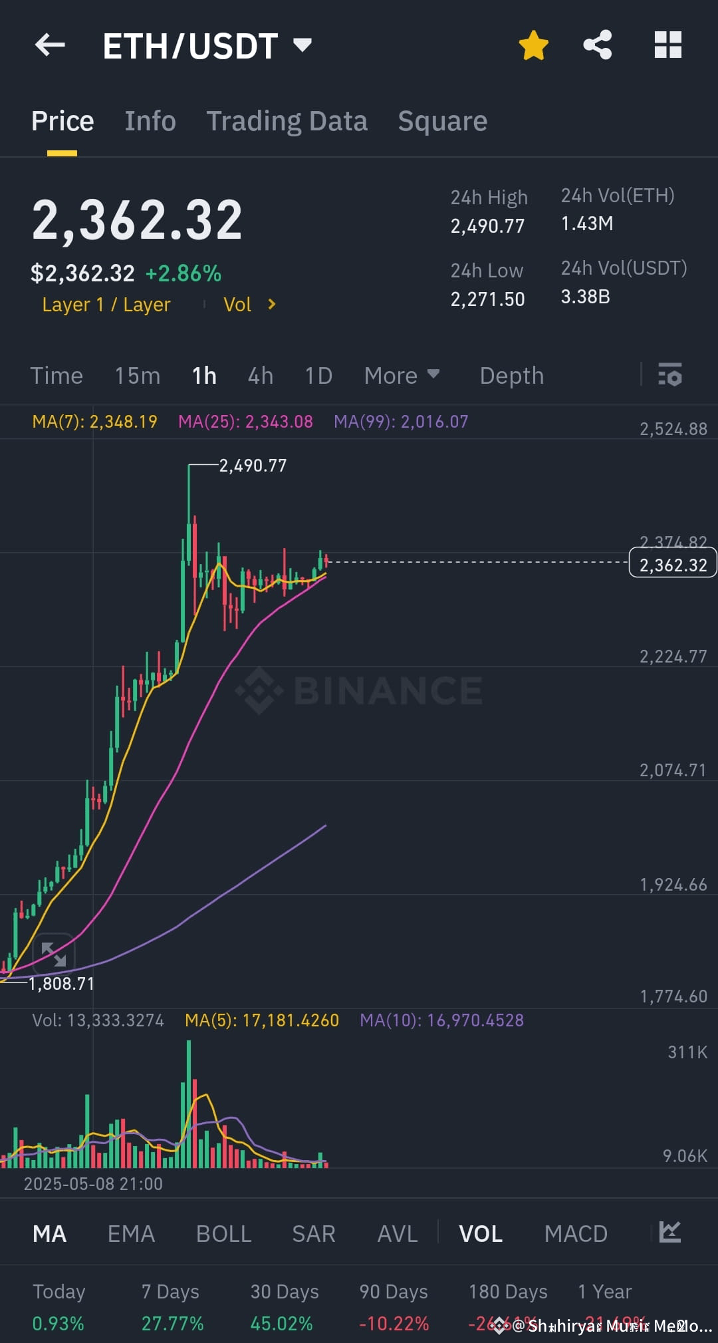Open the Vol tag link
This screenshot has height=1343, width=718.
point(237,305)
